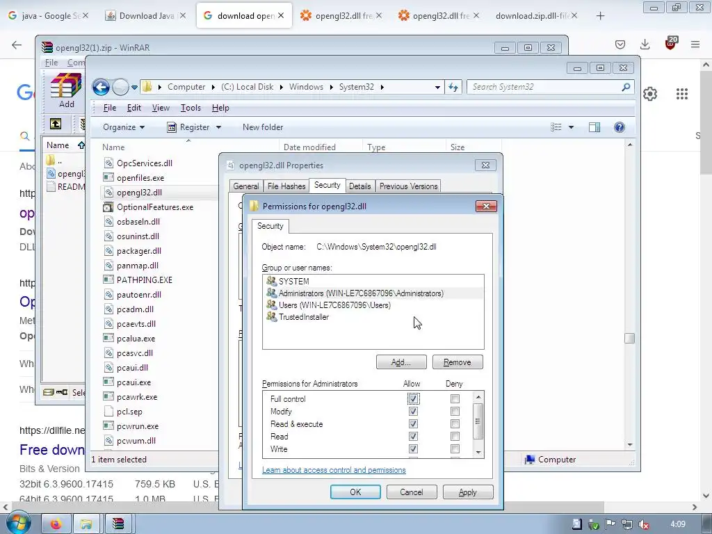Image resolution: width=712 pixels, height=534 pixels.
Task: Click Action Center flag icon in tray
Action: 610,524
